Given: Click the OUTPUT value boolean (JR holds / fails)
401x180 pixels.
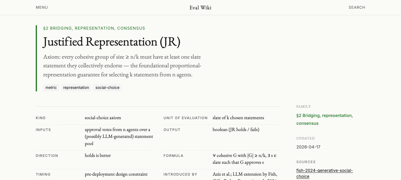Looking at the screenshot, I should tap(236, 129).
